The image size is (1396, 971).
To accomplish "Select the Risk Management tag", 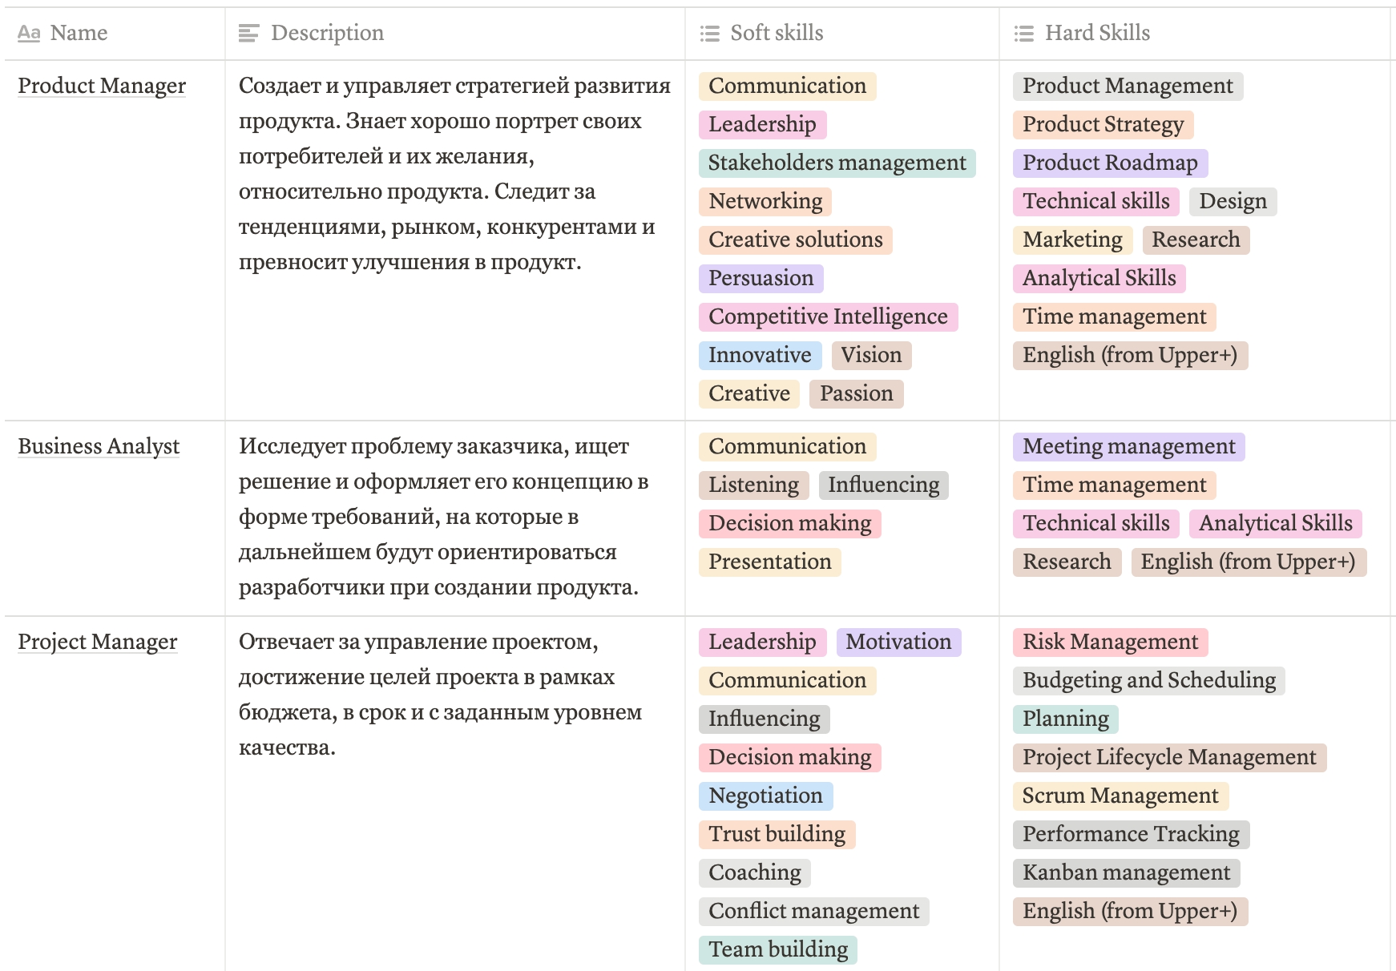I will tap(1110, 642).
